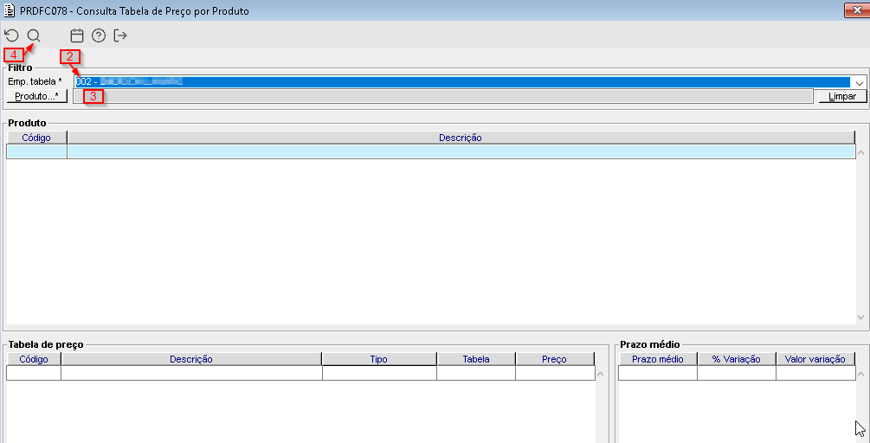Viewport: 870px width, 443px height.
Task: Click Descrição header in Tabela de preço
Action: pos(191,359)
